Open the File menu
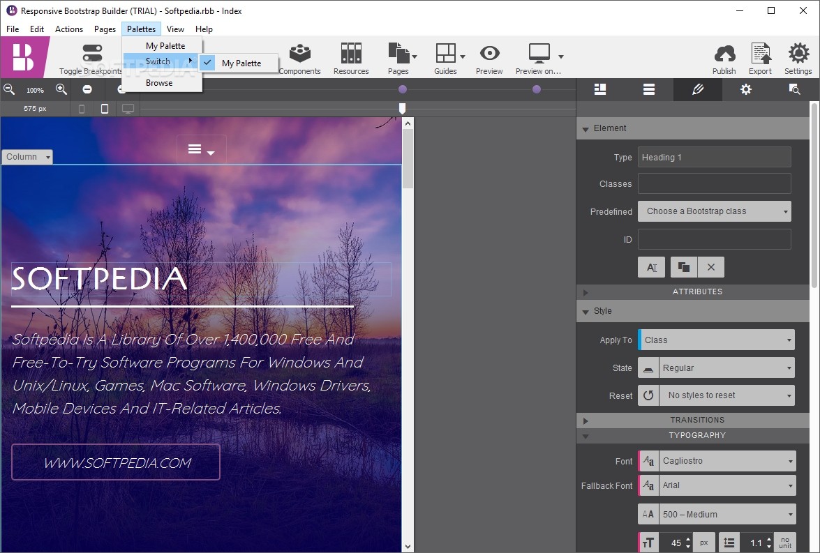820x553 pixels. click(x=13, y=29)
